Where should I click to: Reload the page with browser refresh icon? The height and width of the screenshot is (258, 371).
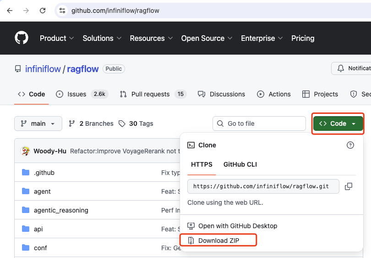pos(43,10)
